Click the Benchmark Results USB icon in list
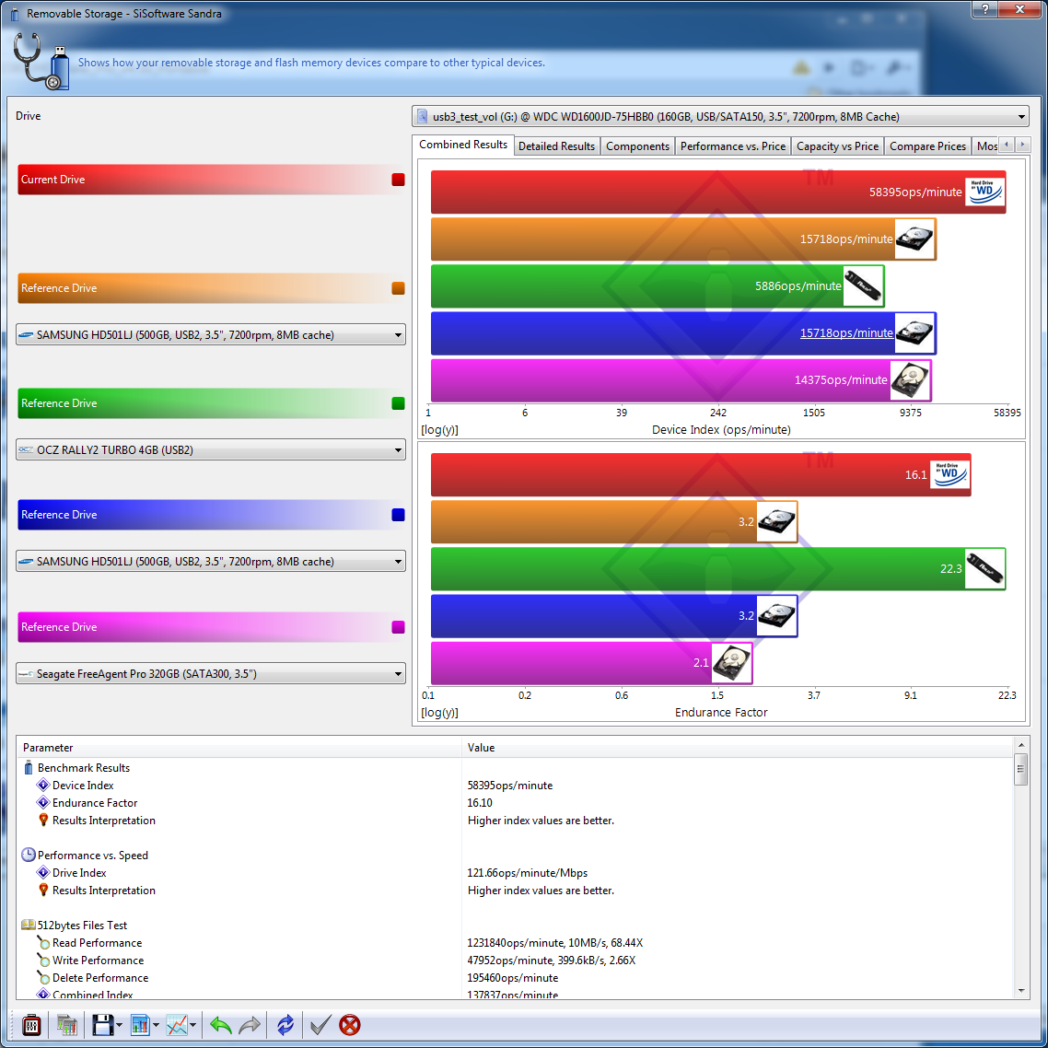 tap(28, 767)
